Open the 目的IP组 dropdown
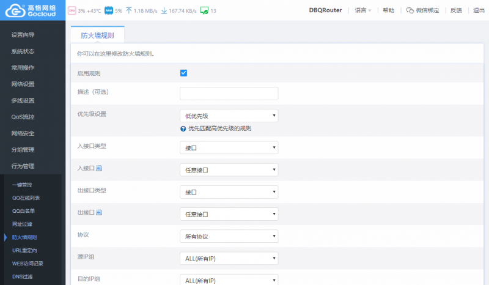The width and height of the screenshot is (489, 285). coord(229,280)
